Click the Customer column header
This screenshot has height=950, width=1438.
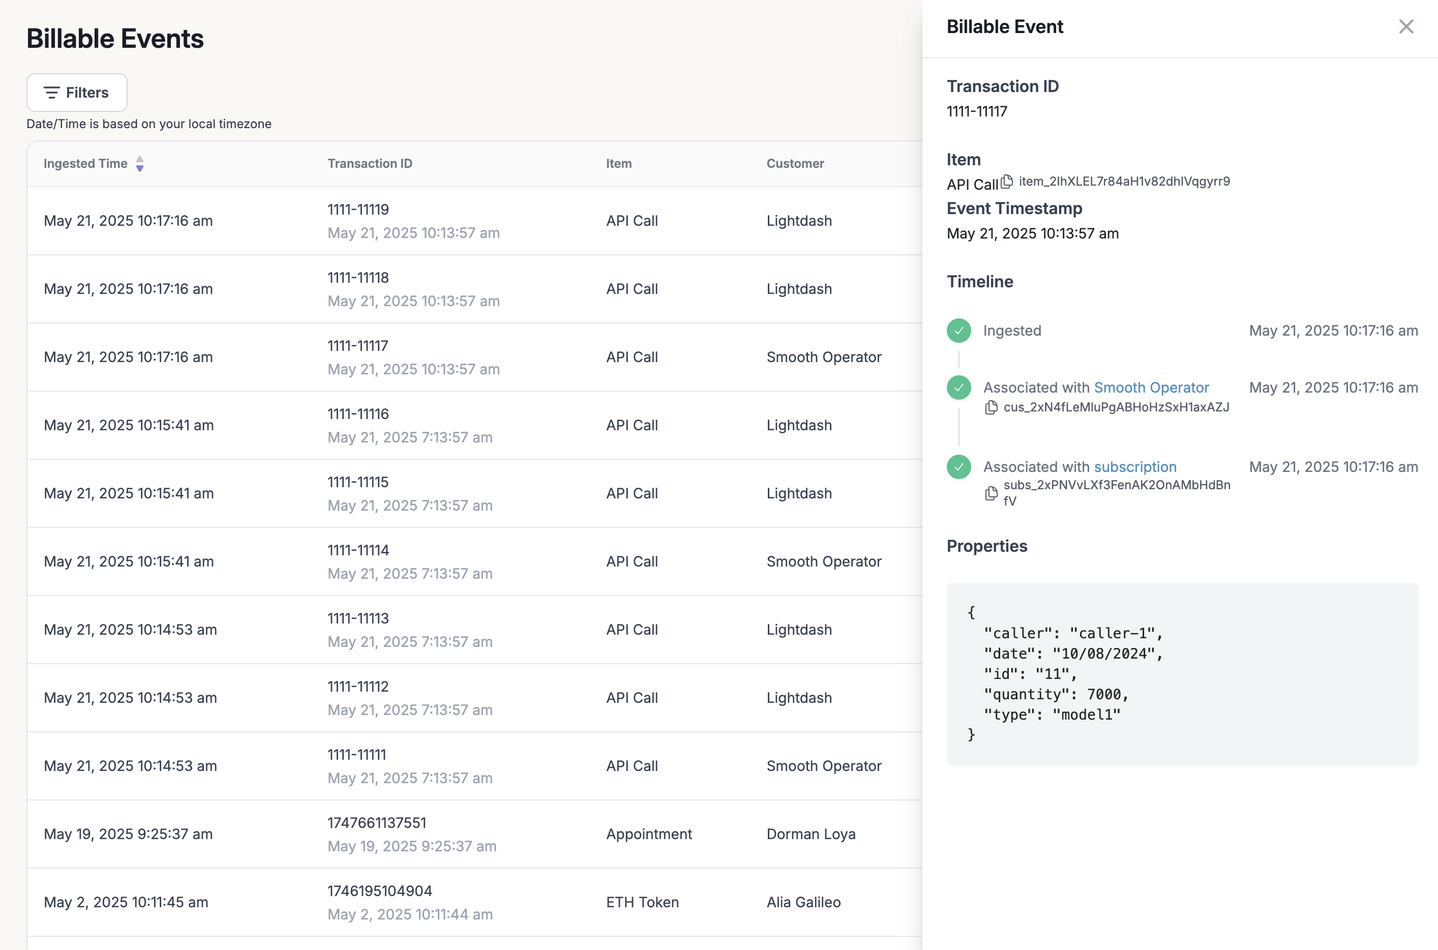(x=795, y=164)
